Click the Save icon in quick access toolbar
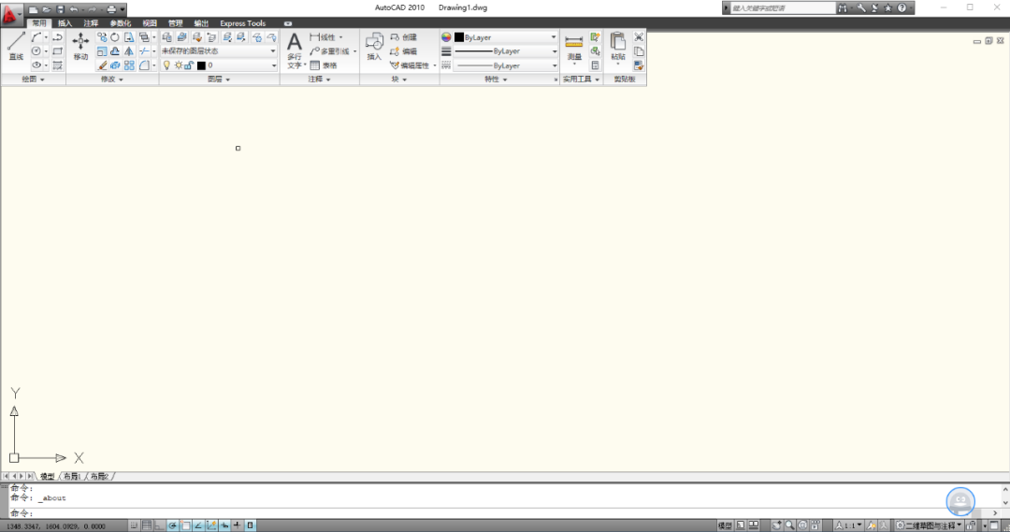1010x532 pixels. (60, 9)
